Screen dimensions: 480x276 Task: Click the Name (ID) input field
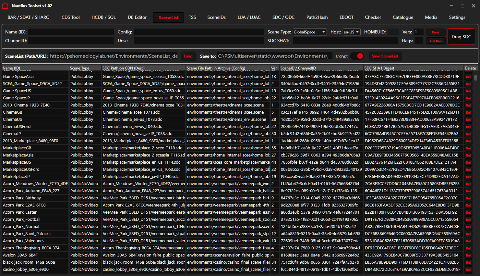pos(71,32)
